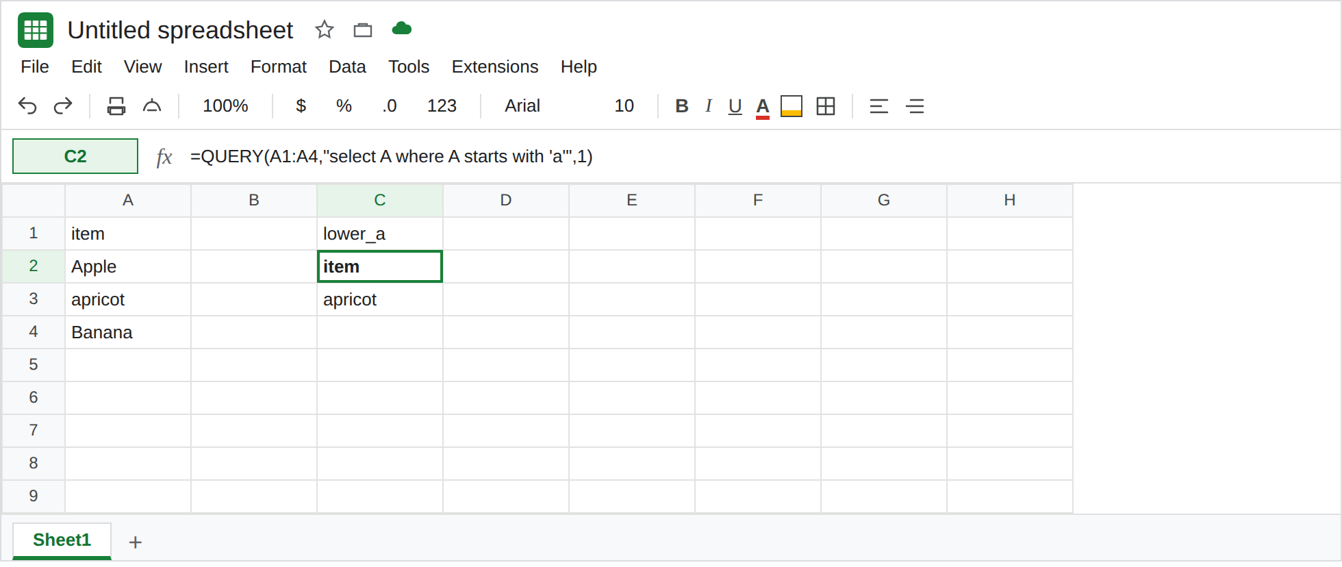Open the font size 10 selector
The image size is (1342, 567).
tap(624, 106)
